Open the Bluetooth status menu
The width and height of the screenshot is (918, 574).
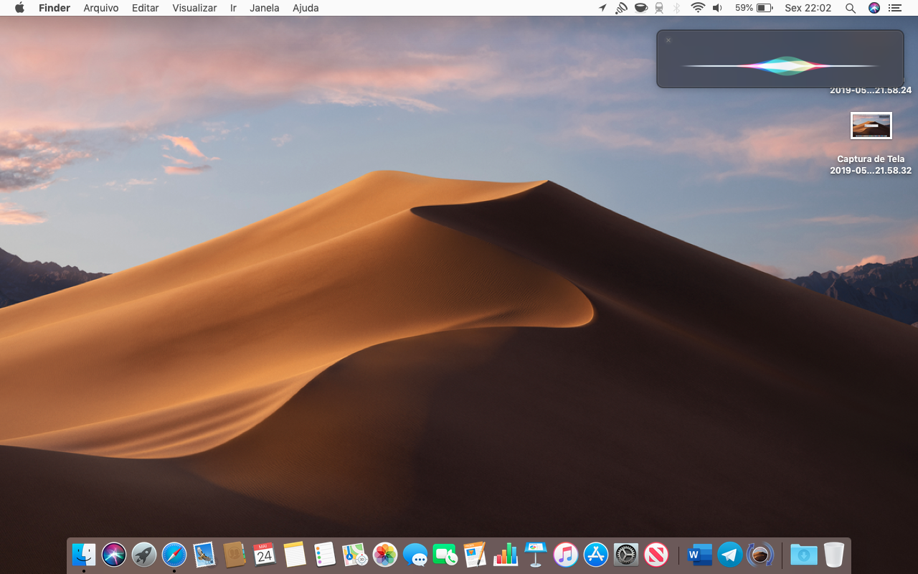coord(677,8)
